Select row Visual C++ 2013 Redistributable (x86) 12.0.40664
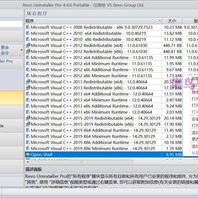 tap(104, 88)
